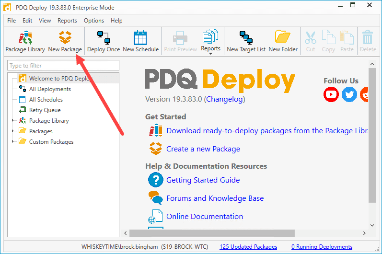Click the vertical scrollbar up arrow
Screen dimensions: 382x254
click(x=372, y=64)
